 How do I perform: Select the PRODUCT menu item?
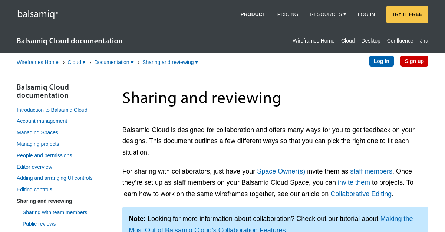click(253, 14)
